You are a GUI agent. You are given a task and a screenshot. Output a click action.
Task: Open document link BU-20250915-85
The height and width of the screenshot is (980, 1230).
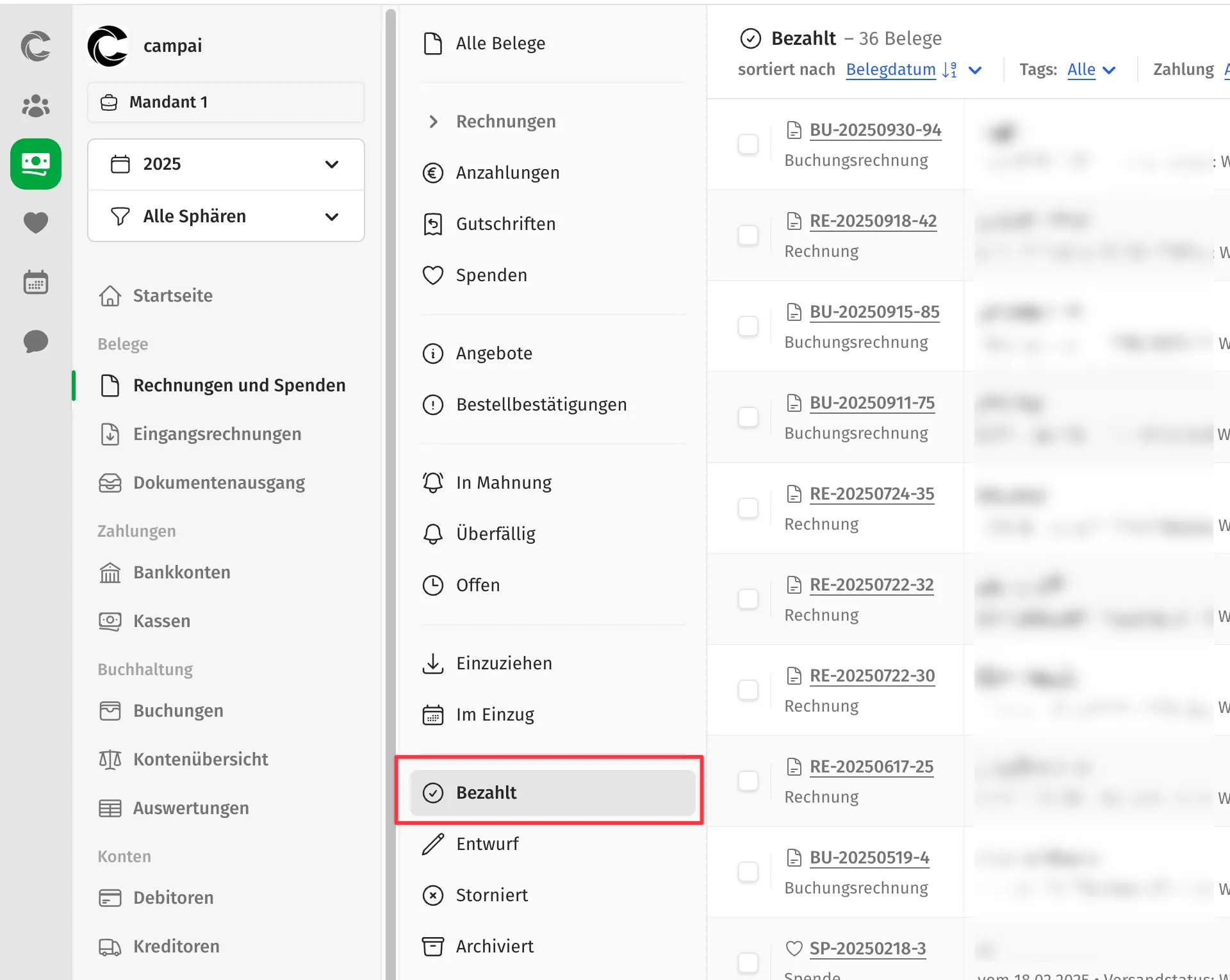(874, 312)
